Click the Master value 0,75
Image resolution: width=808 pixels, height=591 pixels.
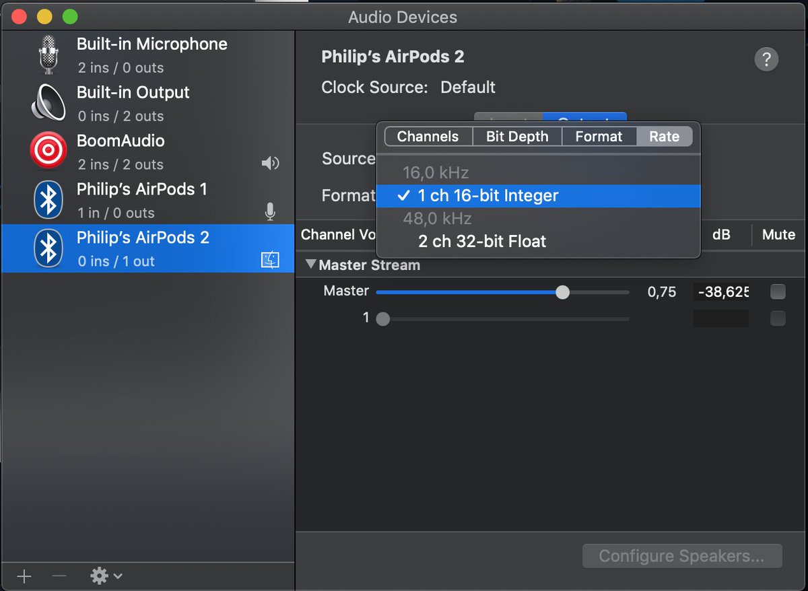tap(662, 291)
